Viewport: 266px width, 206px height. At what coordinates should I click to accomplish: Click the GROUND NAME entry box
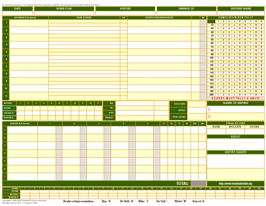click(x=241, y=13)
